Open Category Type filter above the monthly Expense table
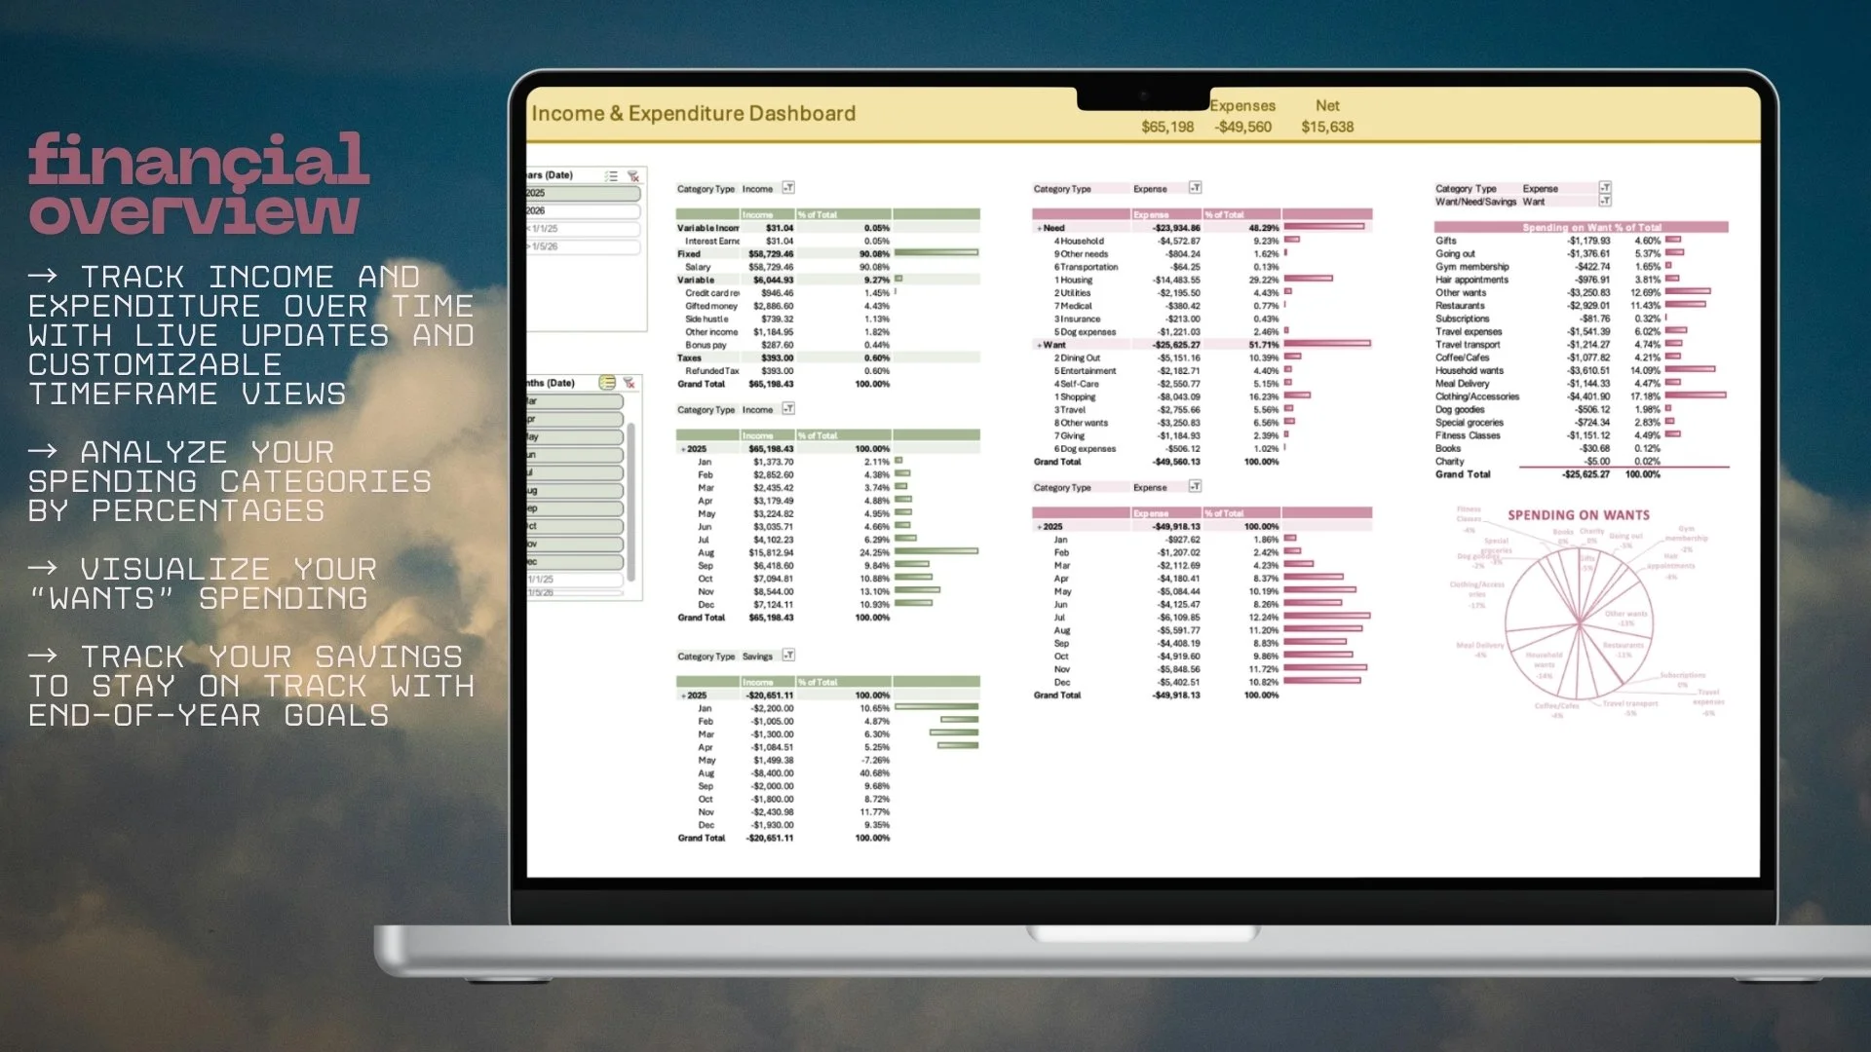1871x1052 pixels. [x=1196, y=486]
